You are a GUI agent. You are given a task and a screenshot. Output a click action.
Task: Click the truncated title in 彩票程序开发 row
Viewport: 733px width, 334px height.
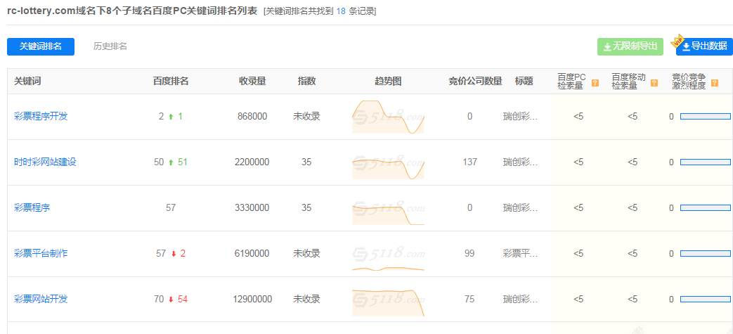point(520,117)
